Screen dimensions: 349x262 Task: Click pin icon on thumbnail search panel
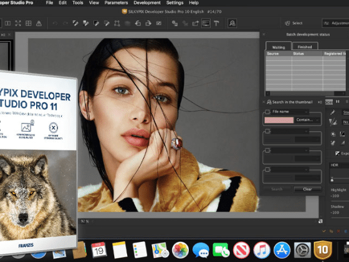(x=320, y=102)
